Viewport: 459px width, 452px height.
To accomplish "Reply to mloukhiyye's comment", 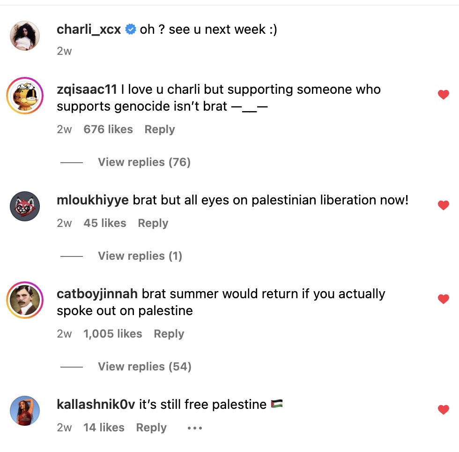I will [x=153, y=223].
